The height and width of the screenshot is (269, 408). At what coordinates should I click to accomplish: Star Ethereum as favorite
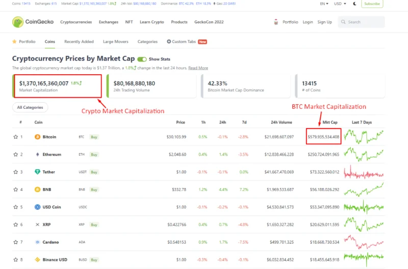click(x=16, y=155)
